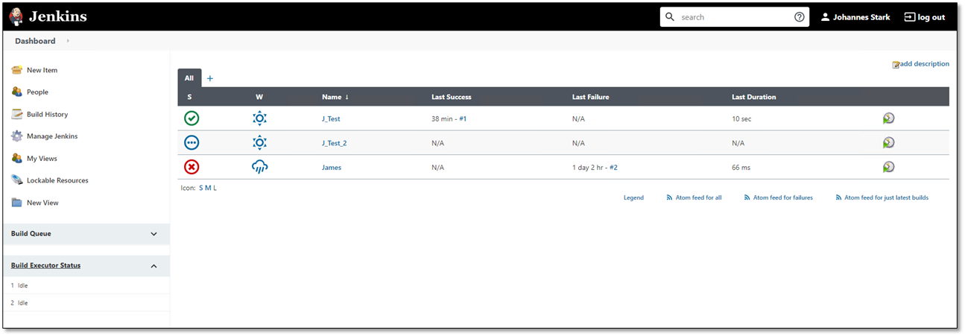Screen dimensions: 965x336
Task: Click the Johannes Stark user link
Action: pos(861,17)
